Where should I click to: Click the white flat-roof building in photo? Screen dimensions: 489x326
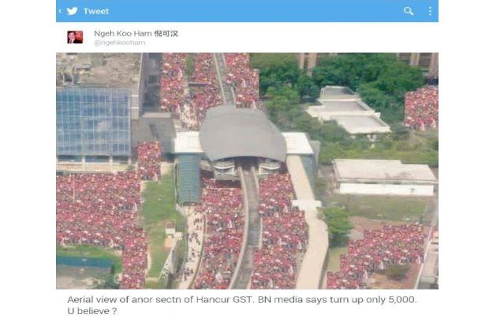pyautogui.click(x=386, y=178)
